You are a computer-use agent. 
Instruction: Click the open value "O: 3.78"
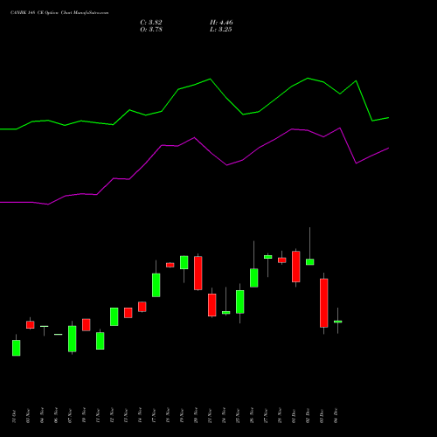[x=151, y=30]
